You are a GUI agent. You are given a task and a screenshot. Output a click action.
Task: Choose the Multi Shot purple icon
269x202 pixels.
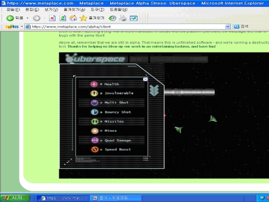pos(94,103)
